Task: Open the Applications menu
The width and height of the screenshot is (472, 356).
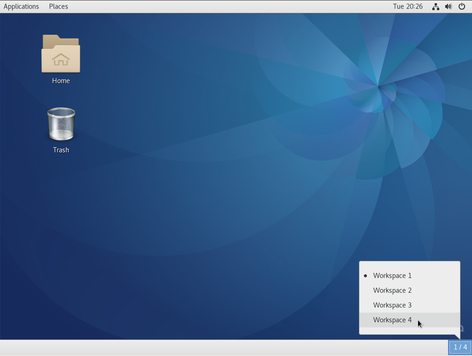Action: (21, 6)
